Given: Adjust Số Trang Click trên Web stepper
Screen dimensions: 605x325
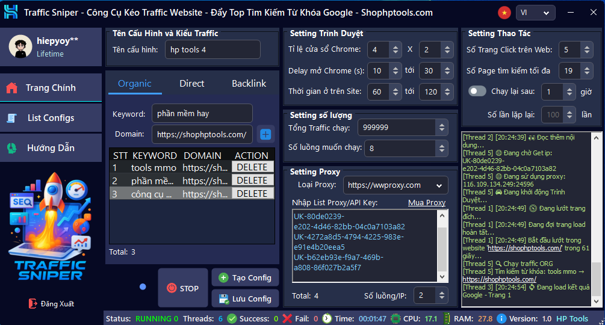Looking at the screenshot, I should tap(586, 49).
